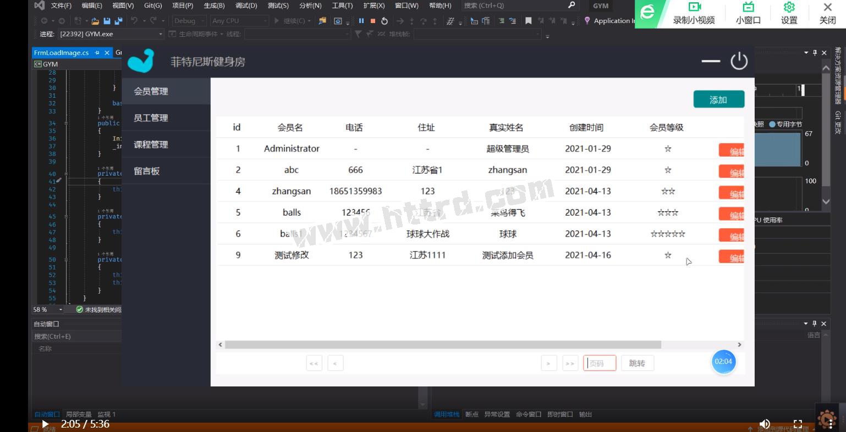
Task: Click the edit button for zhangsan row id 4
Action: [x=732, y=193]
